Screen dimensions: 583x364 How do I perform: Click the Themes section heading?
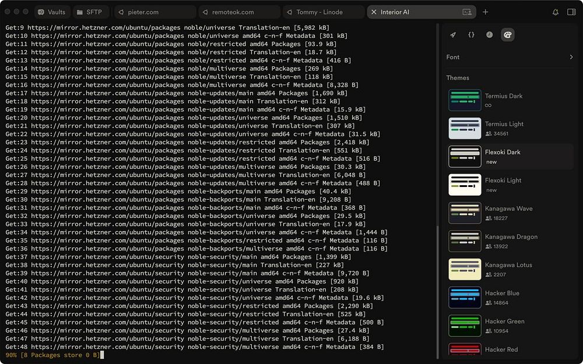point(457,77)
